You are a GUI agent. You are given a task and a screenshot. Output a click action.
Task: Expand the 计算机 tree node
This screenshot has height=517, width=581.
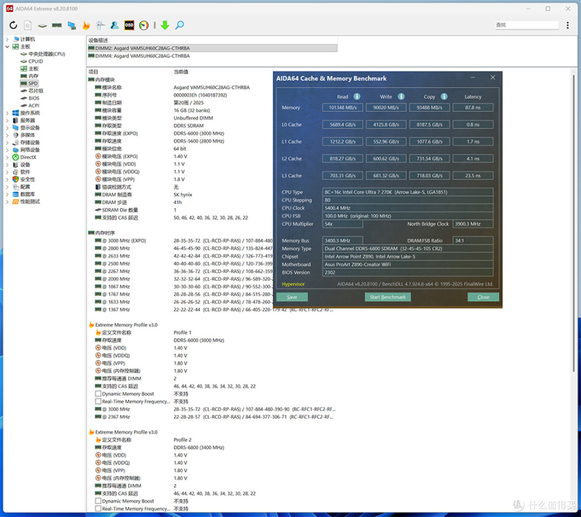[8, 39]
